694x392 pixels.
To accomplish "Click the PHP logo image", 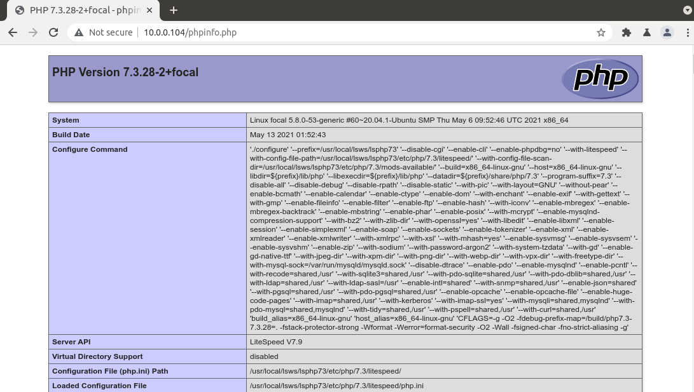I will click(x=599, y=79).
